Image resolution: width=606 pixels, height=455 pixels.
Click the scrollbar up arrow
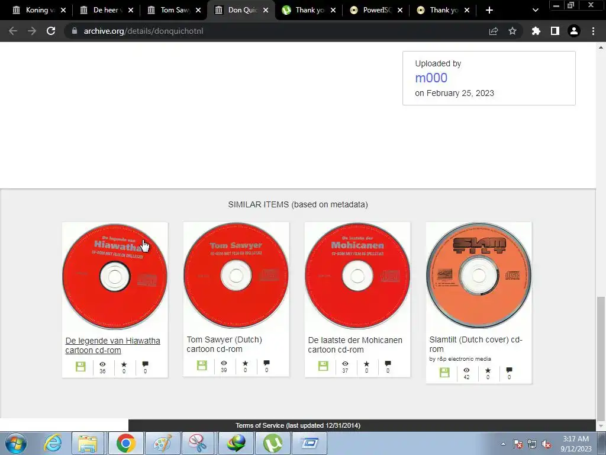601,47
